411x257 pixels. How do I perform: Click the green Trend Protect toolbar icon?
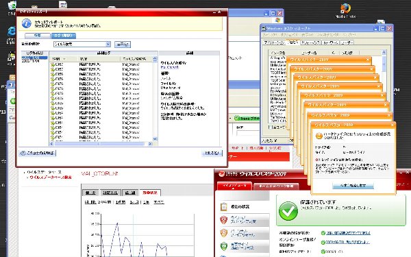click(x=237, y=119)
